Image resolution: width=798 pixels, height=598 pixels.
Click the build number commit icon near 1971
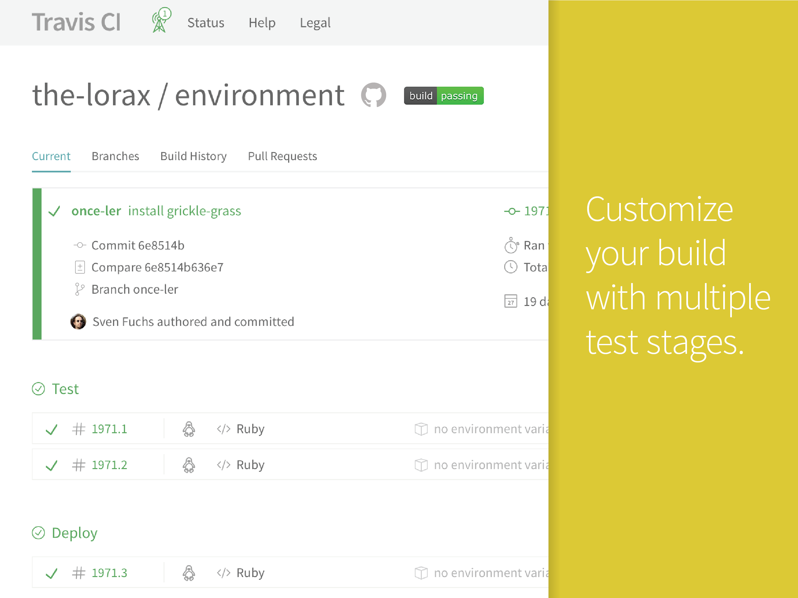click(512, 211)
